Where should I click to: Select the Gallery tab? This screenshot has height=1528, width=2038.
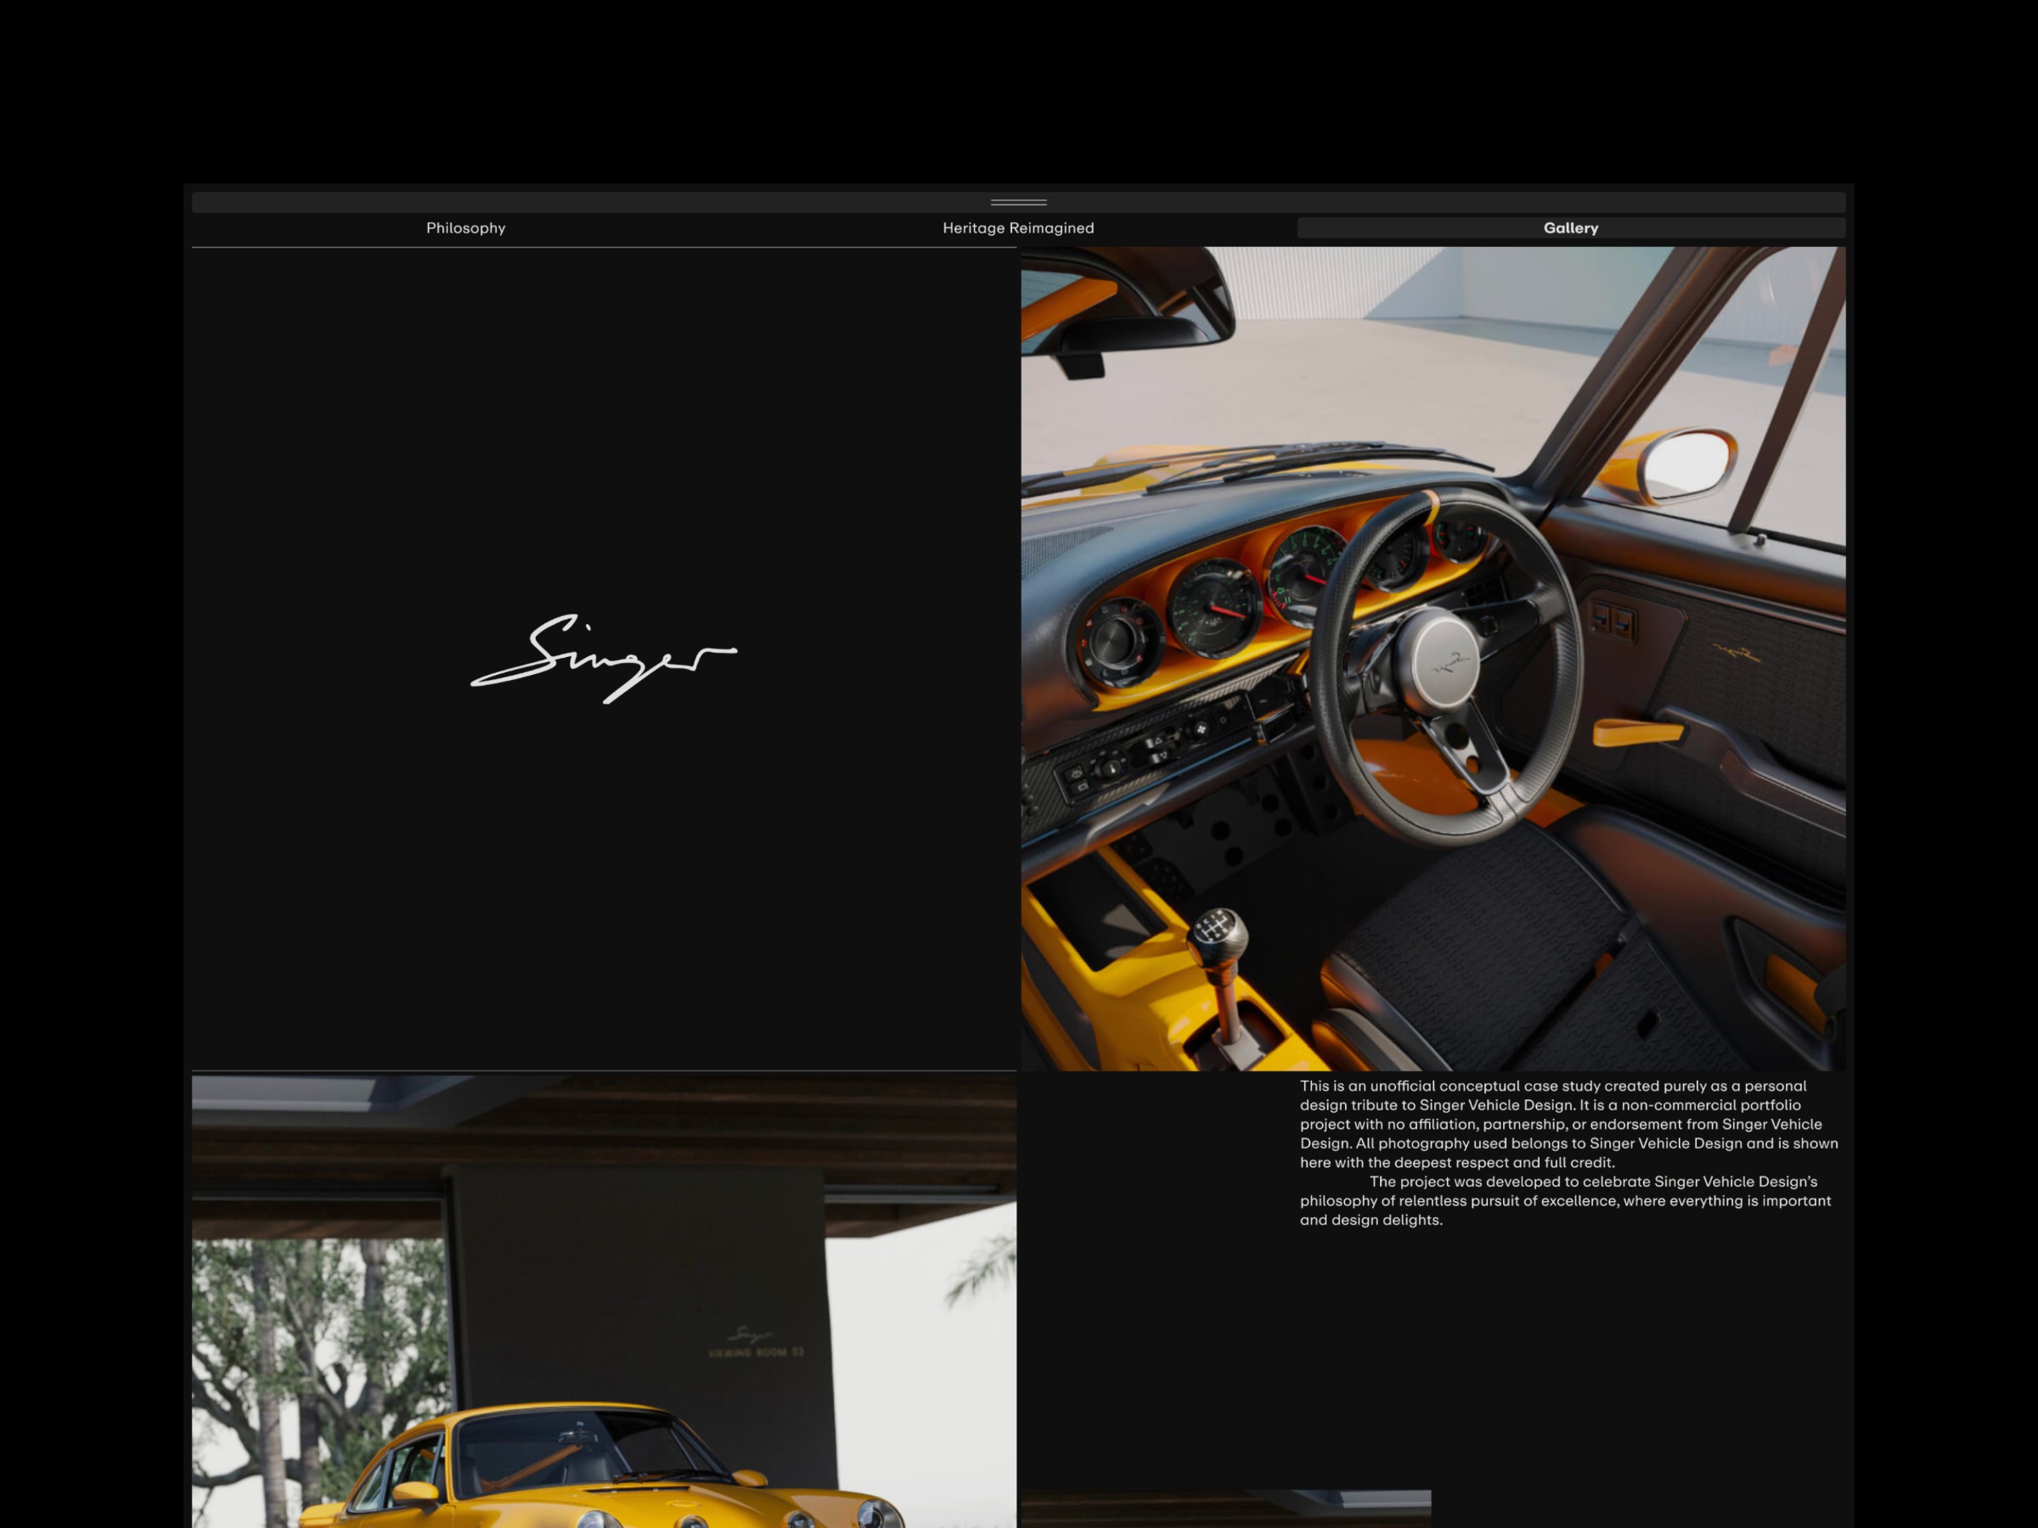(1571, 228)
